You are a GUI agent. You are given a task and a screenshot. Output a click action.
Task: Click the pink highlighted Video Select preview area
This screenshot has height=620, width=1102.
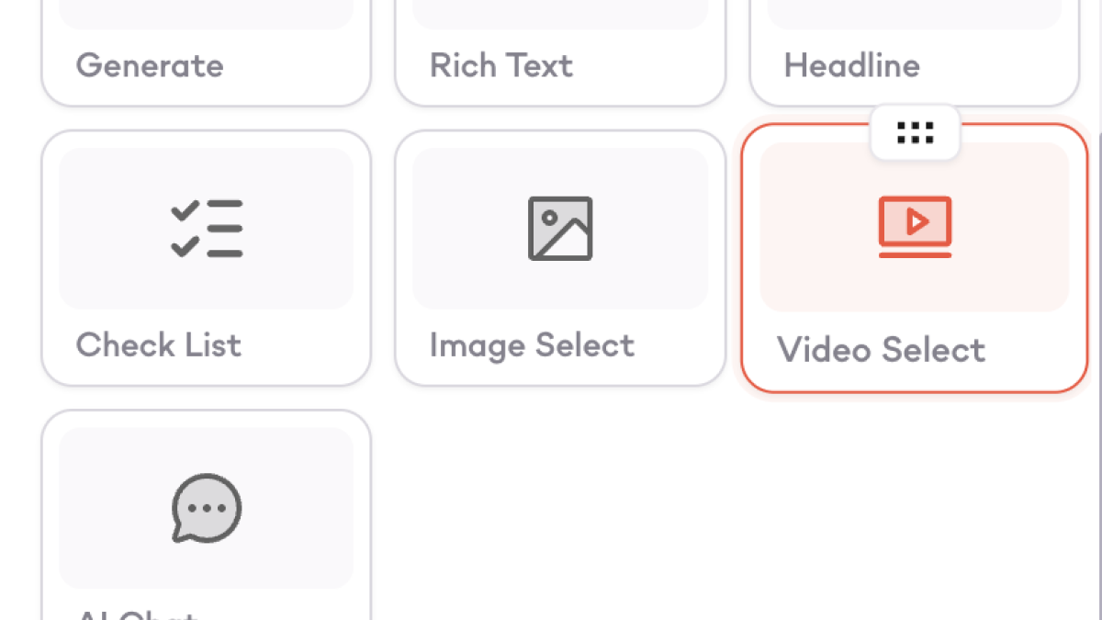coord(808,276)
